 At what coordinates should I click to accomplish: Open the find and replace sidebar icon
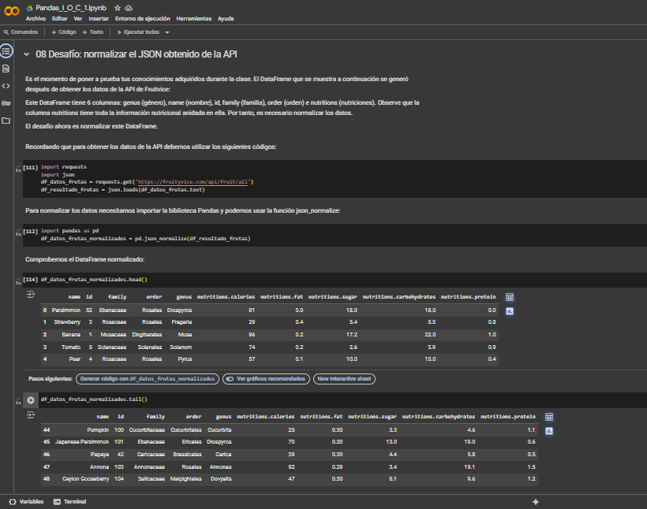6,69
